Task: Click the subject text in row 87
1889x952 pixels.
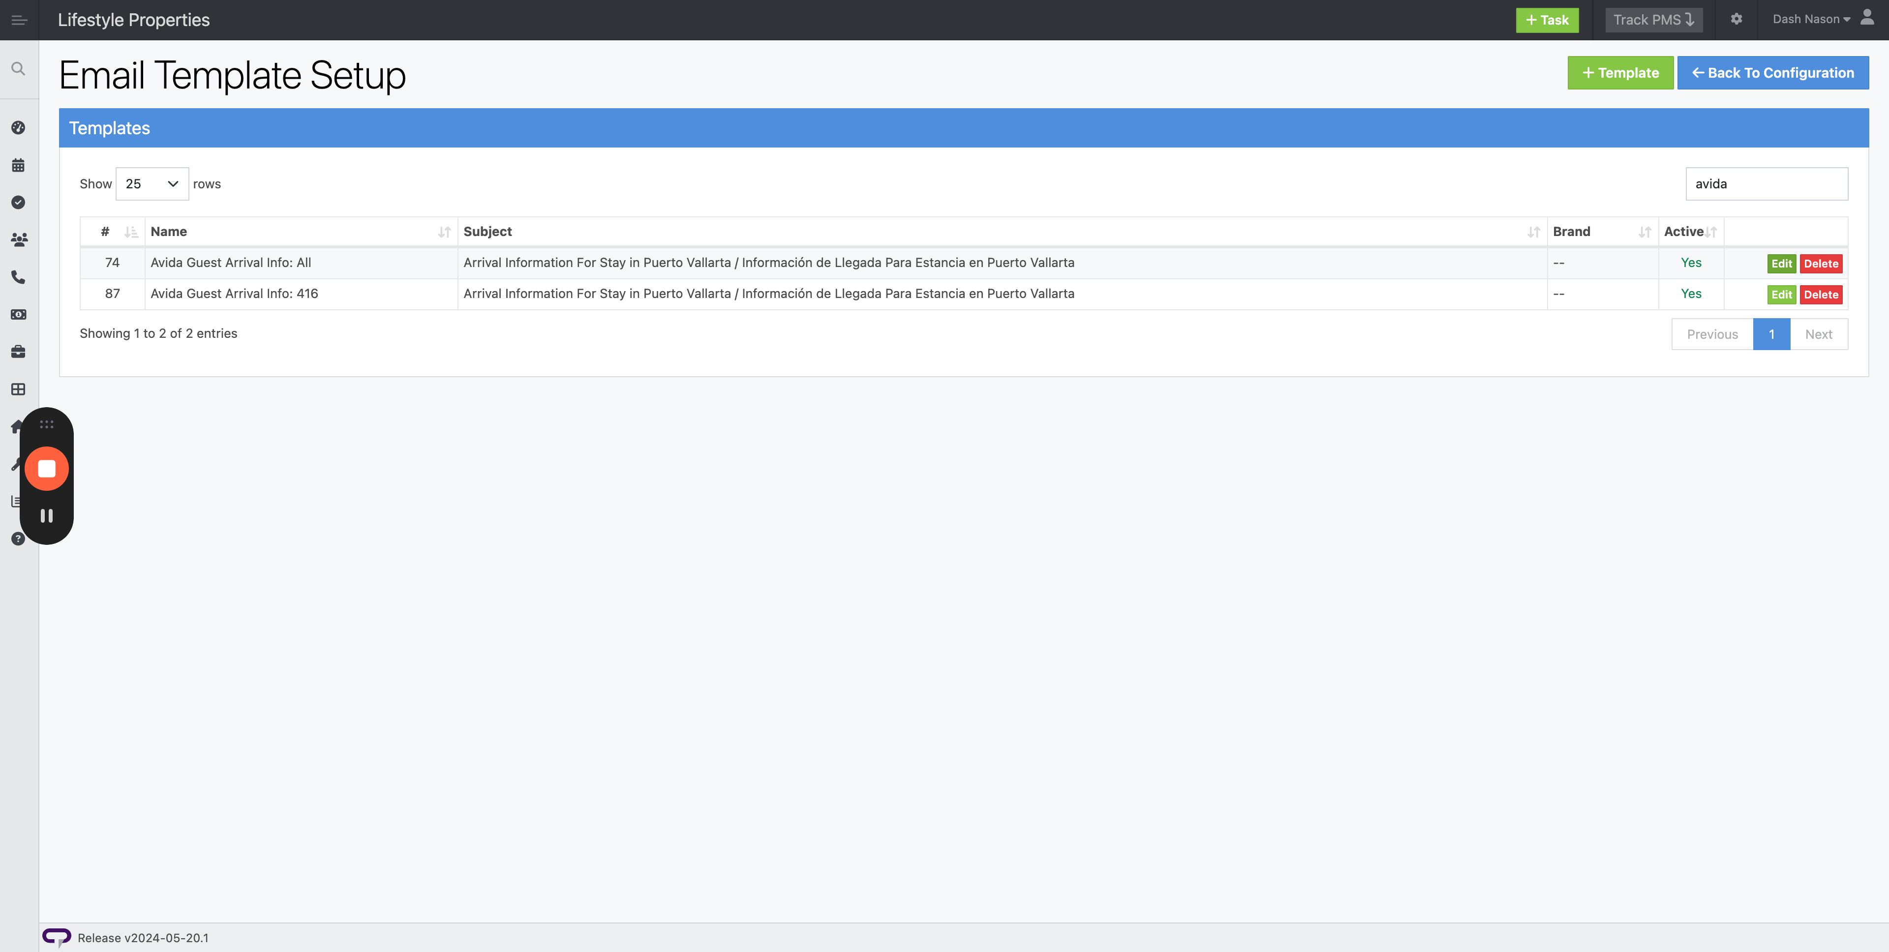Action: pyautogui.click(x=768, y=293)
